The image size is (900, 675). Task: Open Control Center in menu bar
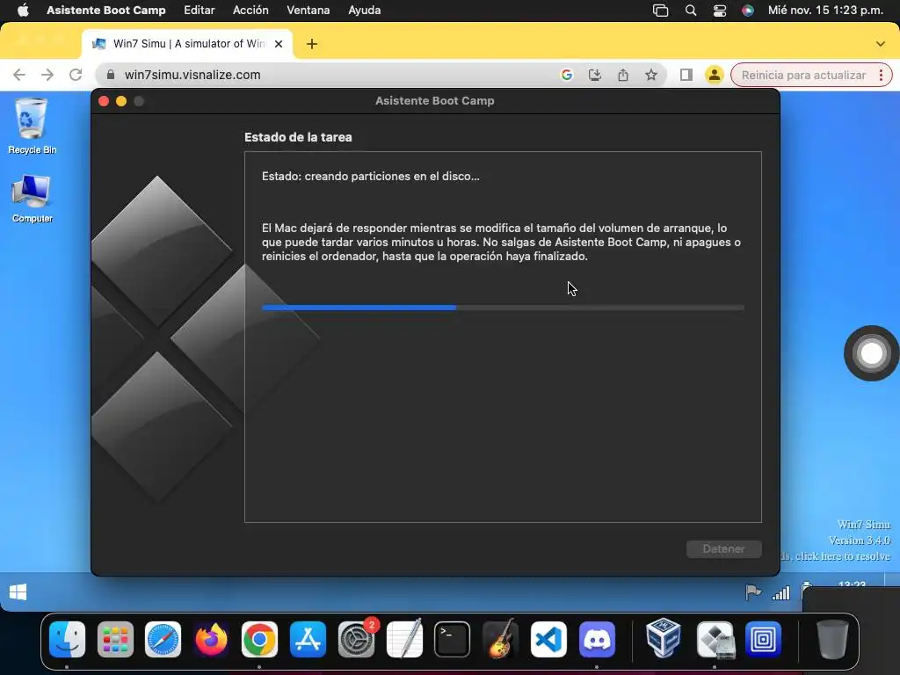click(719, 11)
